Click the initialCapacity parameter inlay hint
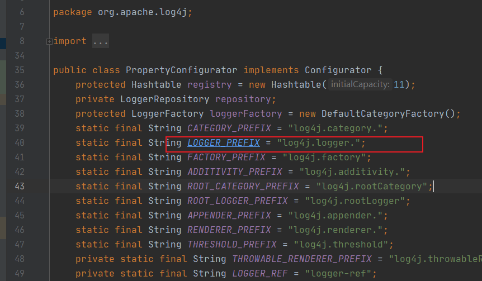Image resolution: width=482 pixels, height=281 pixels. tap(361, 85)
